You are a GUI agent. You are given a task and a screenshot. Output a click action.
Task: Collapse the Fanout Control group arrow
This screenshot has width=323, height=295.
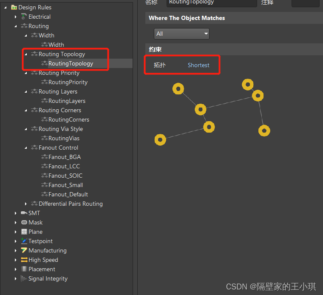(x=26, y=148)
